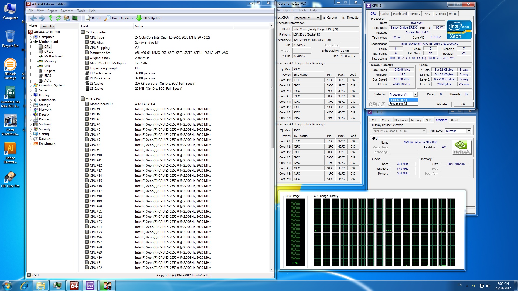This screenshot has height=291, width=518.
Task: Click the Report toolbar button in AIDA64
Action: [x=93, y=18]
